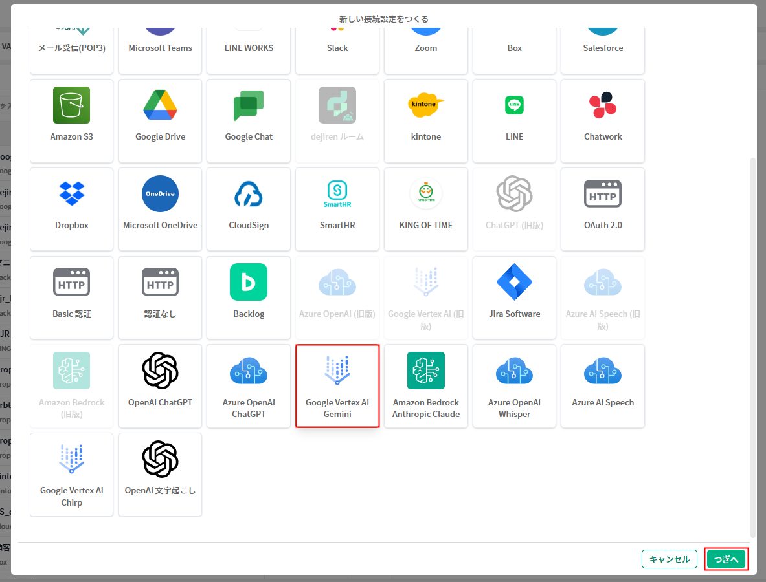Choose the Chatwork service icon
The image size is (766, 582).
coord(603,105)
